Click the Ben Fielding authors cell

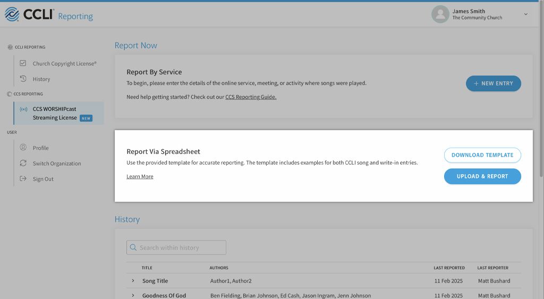pyautogui.click(x=291, y=295)
